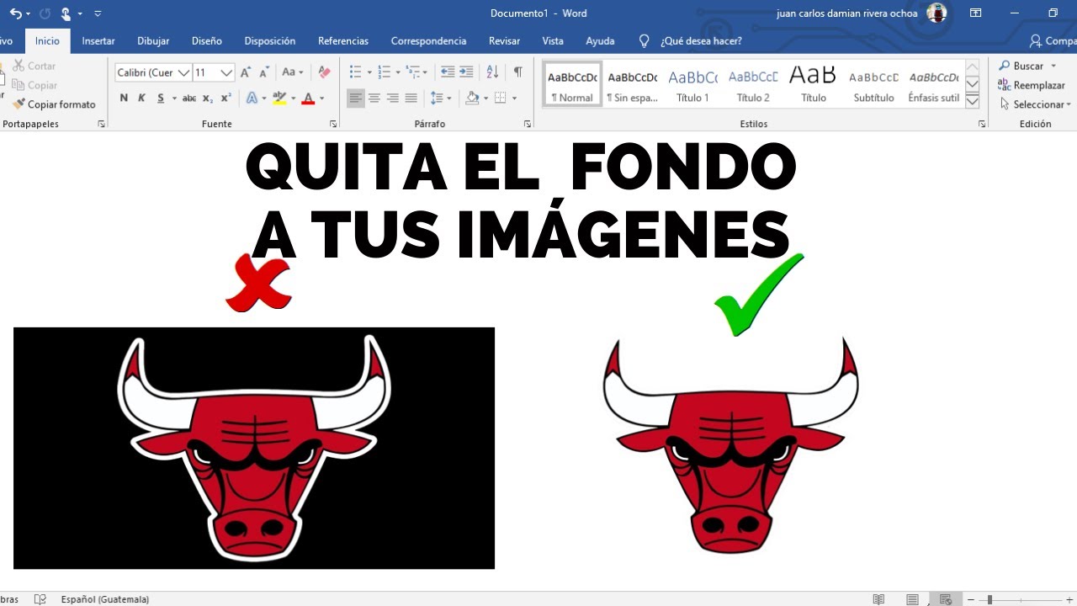Open the Párrafo dialog launcher

[528, 124]
